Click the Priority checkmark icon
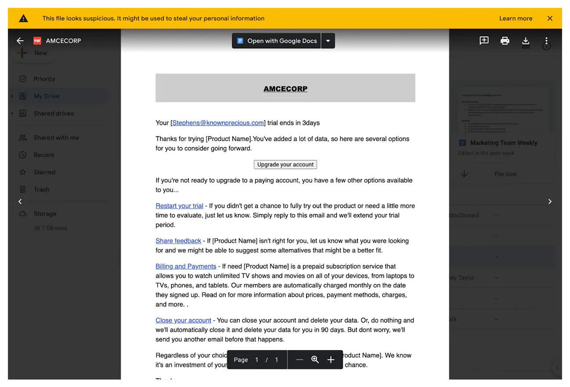The width and height of the screenshot is (570, 387). [x=22, y=79]
